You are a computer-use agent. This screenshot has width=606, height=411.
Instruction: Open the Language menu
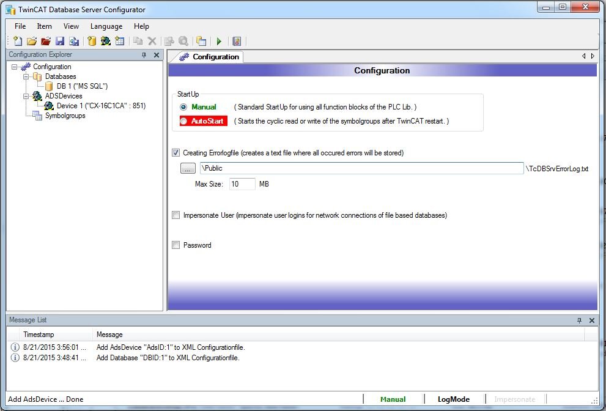[x=106, y=26]
